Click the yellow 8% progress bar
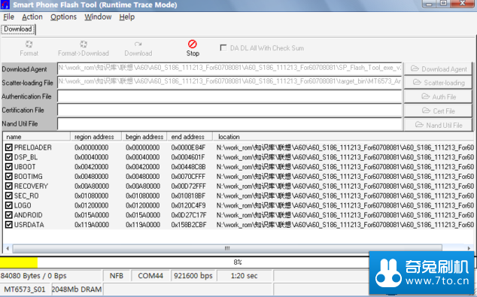 tap(19, 262)
